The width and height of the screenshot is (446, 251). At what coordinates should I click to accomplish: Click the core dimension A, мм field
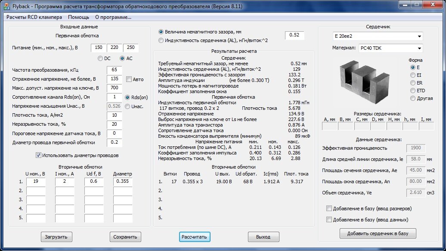(x=330, y=126)
